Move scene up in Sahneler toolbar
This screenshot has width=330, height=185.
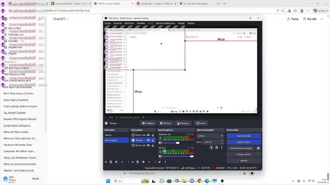coord(122,162)
